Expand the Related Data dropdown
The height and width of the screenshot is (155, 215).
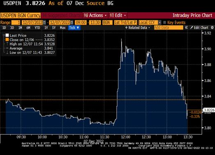[x=138, y=28]
